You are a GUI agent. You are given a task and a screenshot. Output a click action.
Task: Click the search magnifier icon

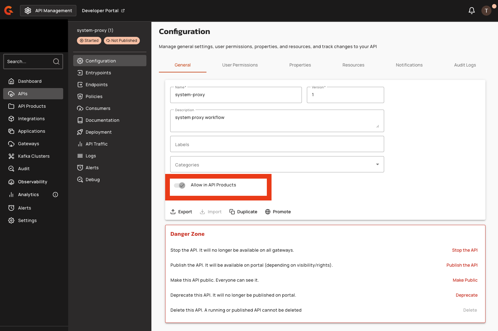[x=56, y=62]
